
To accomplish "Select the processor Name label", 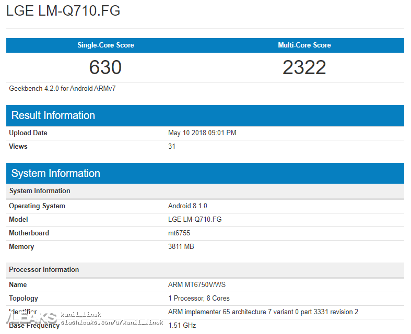I will tap(18, 285).
